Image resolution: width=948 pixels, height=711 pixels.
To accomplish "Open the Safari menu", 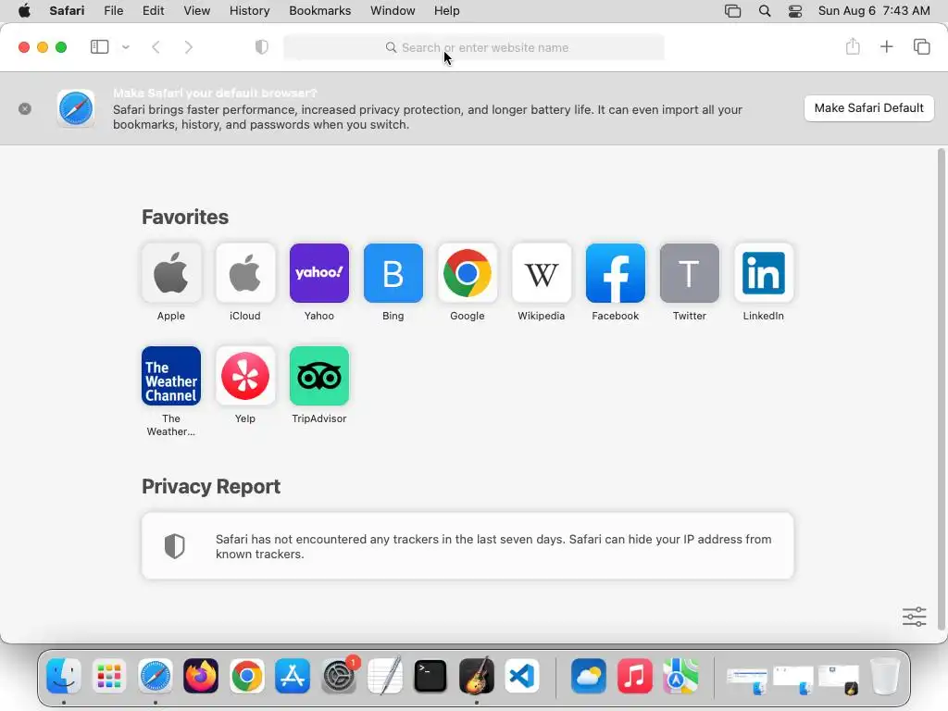I will (67, 11).
